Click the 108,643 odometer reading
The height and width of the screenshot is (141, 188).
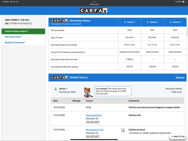[x=152, y=67]
